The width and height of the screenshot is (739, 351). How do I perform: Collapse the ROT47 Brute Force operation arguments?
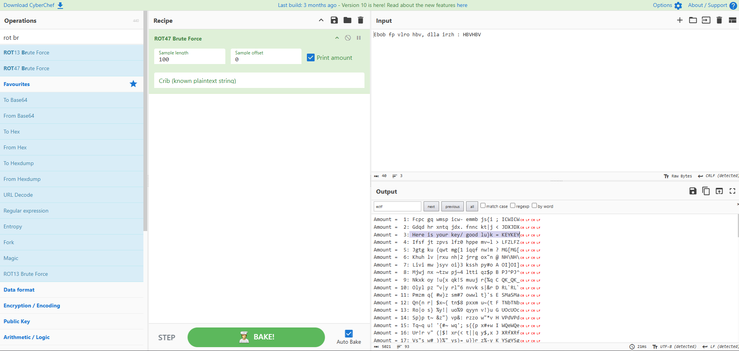[337, 38]
